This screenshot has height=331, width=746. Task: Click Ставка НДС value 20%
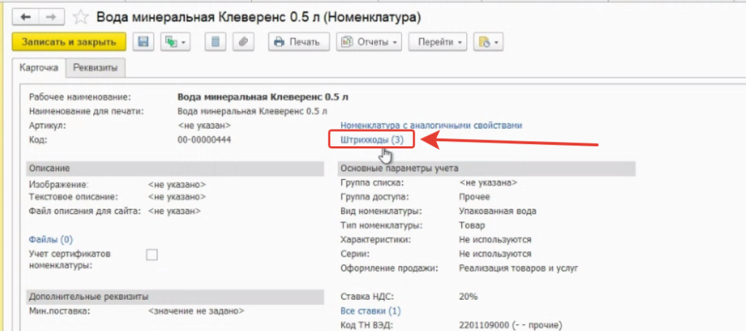(468, 297)
